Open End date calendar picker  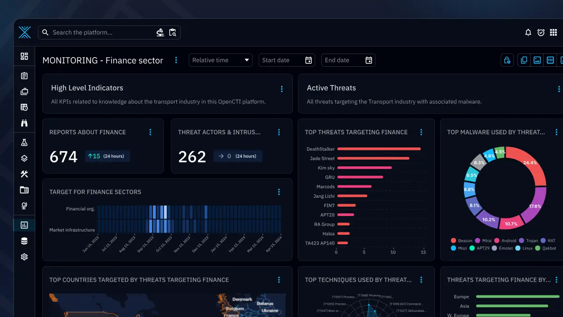369,60
